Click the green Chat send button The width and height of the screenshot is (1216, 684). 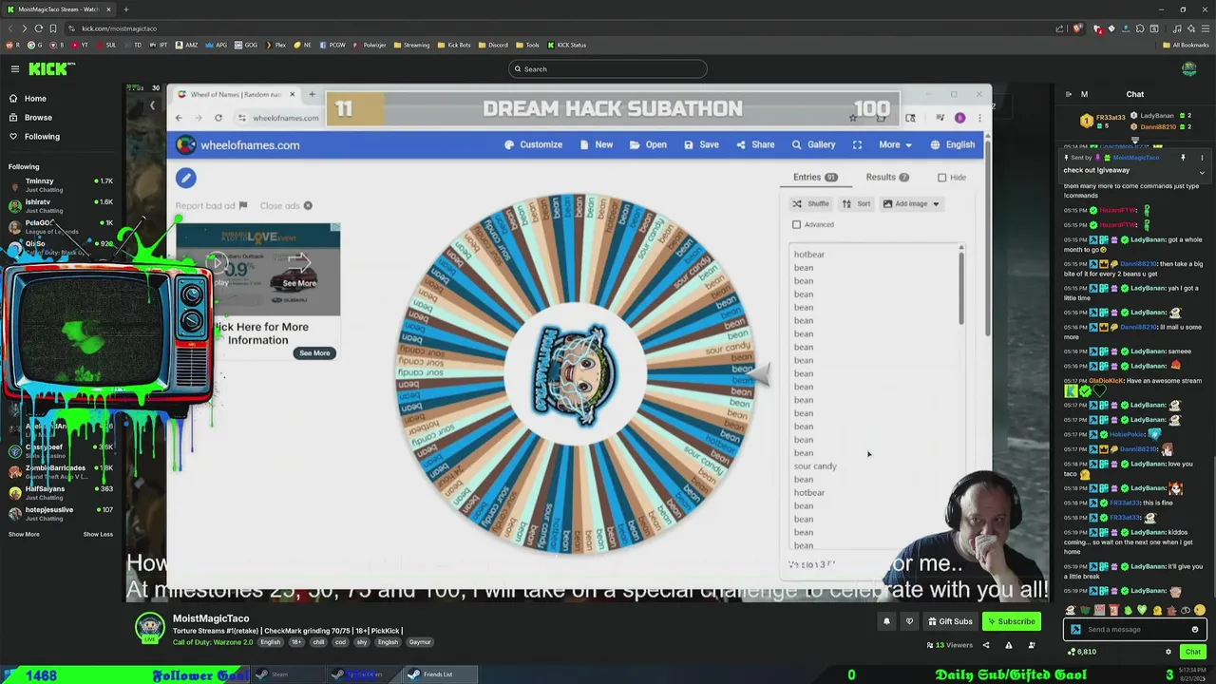[x=1192, y=652]
